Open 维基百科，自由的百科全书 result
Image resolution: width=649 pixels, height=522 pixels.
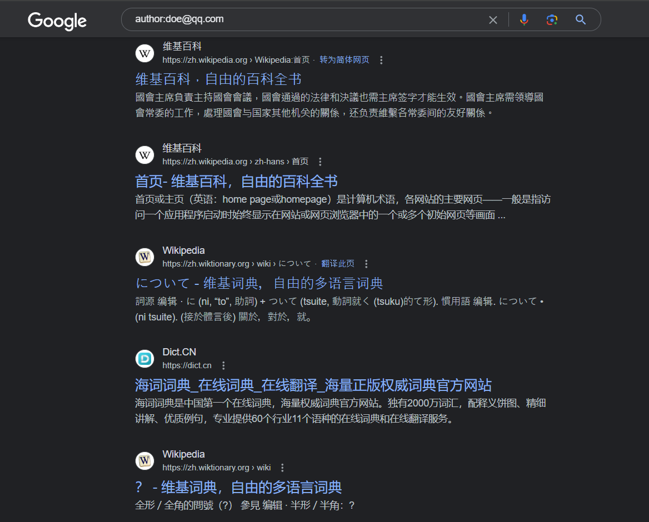point(218,79)
